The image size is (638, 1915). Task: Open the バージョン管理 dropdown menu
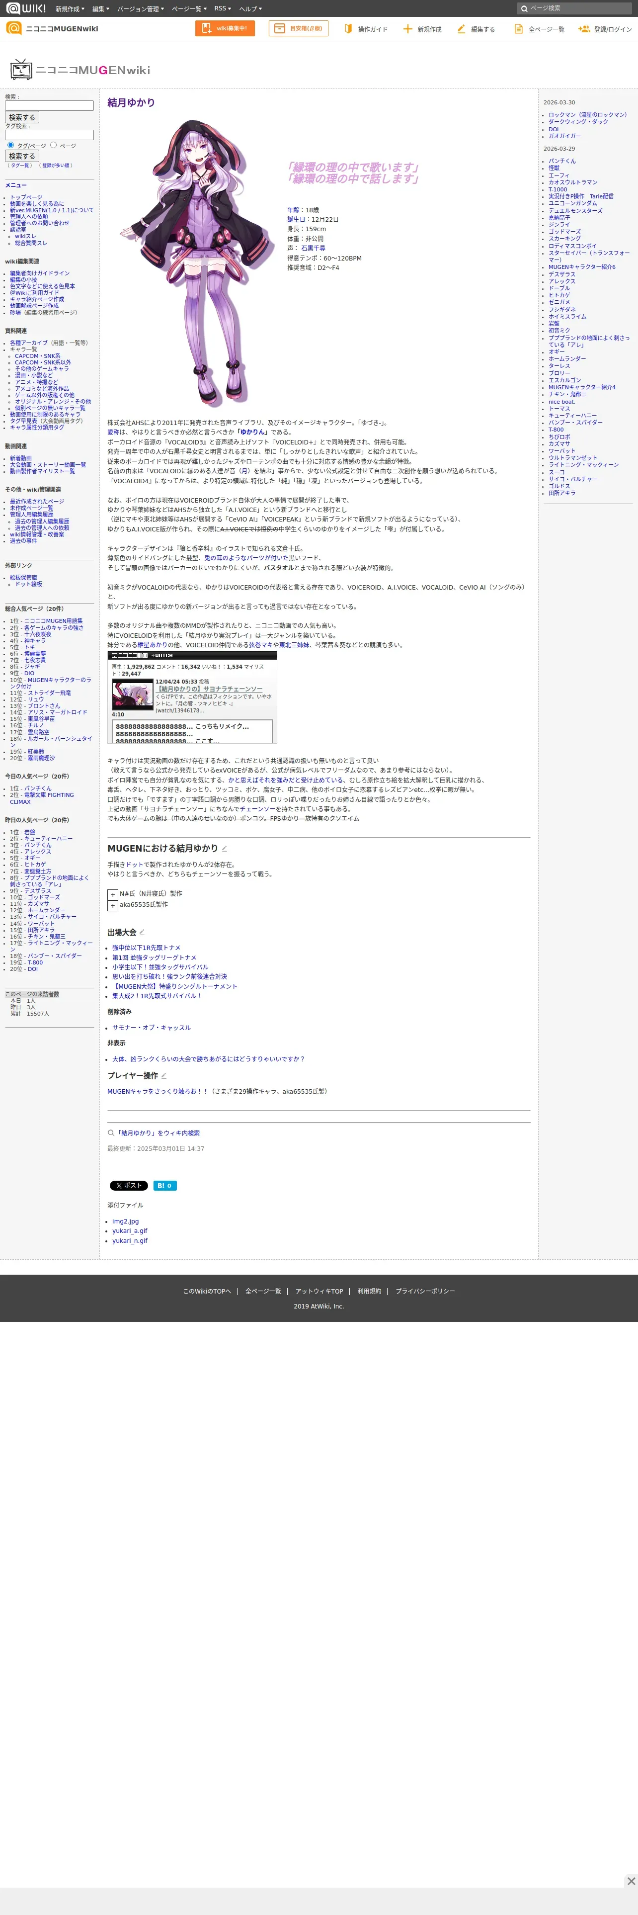(x=141, y=8)
